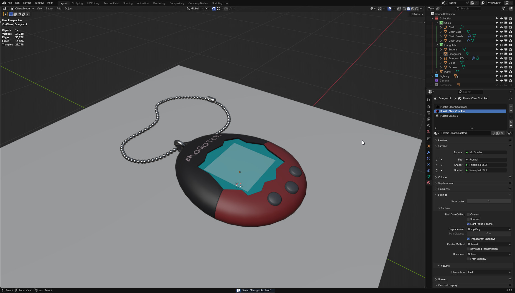Toggle proportional editing icon
Image resolution: width=515 pixels, height=293 pixels.
[x=226, y=9]
